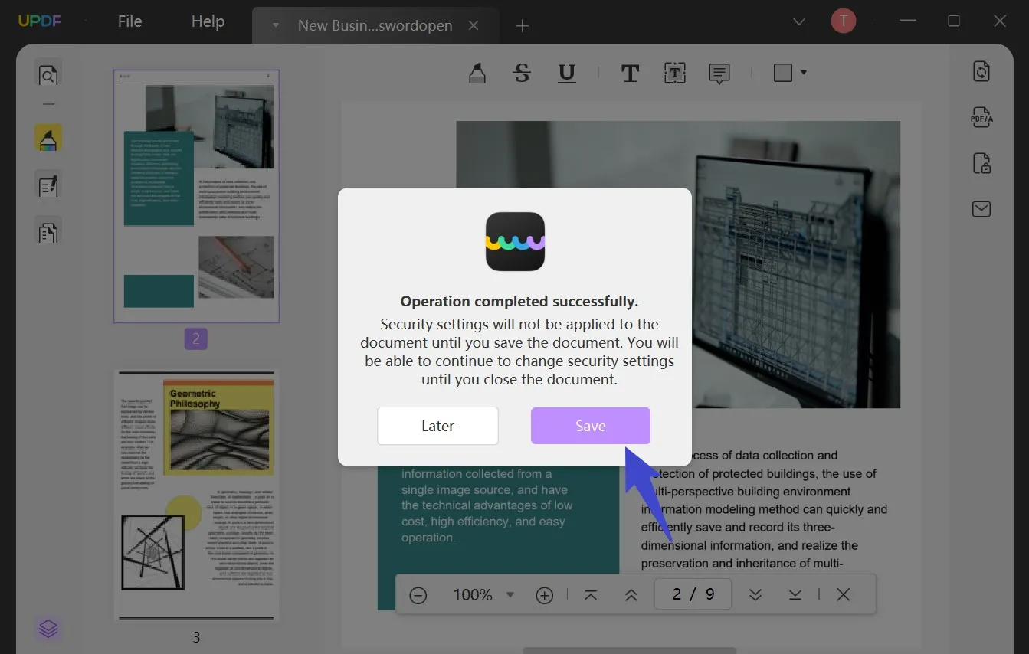Image resolution: width=1029 pixels, height=654 pixels.
Task: Open the Layers icon at sidebar bottom
Action: click(x=48, y=629)
